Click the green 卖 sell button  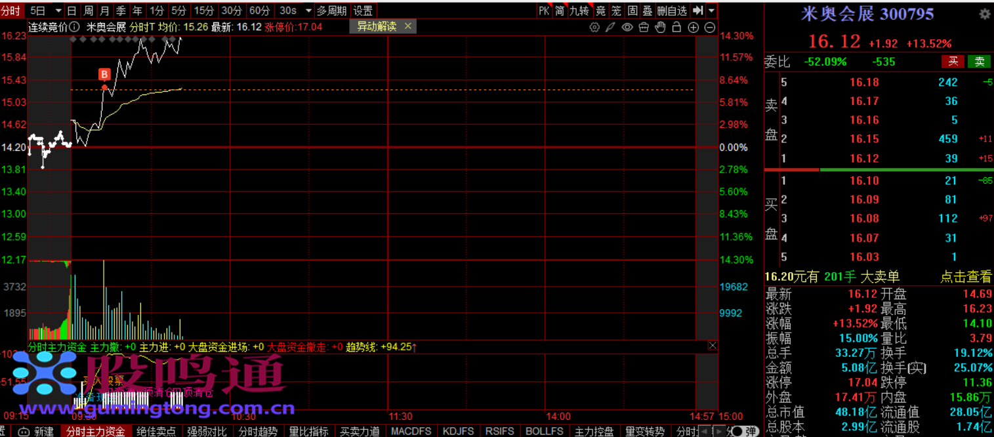(x=980, y=62)
